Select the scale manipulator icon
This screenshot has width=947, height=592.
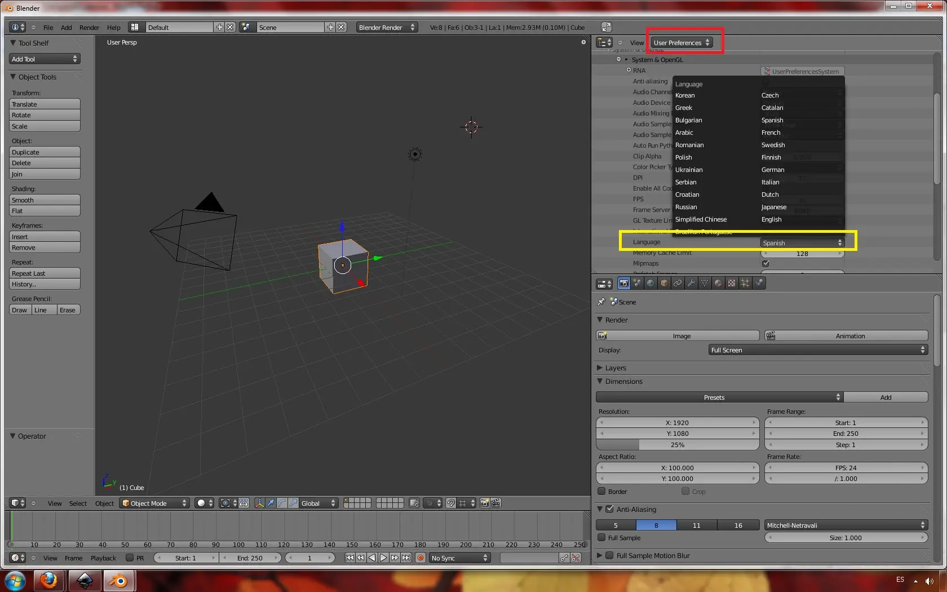point(293,503)
